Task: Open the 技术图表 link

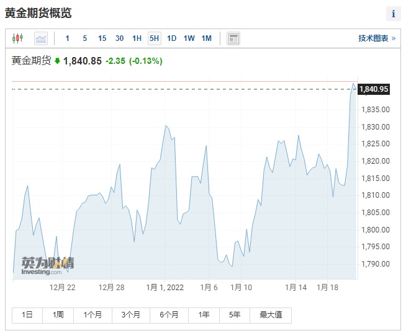Action: coord(376,38)
